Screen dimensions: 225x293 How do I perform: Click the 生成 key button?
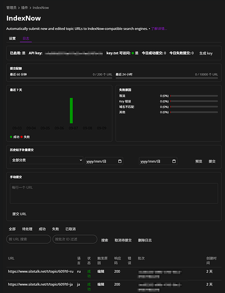point(206,53)
